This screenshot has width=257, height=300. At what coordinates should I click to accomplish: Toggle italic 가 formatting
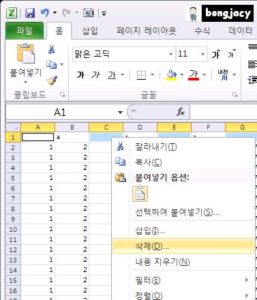95,74
